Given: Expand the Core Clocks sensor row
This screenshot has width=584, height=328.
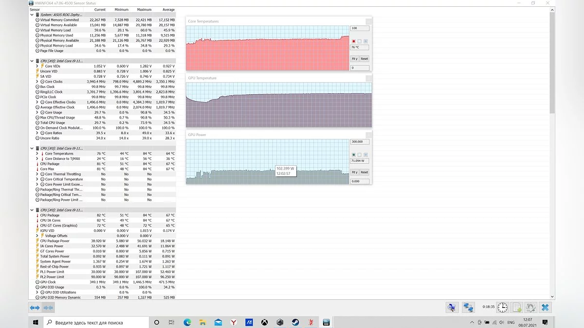Looking at the screenshot, I should (x=37, y=82).
